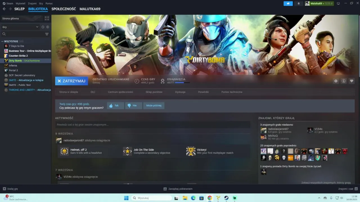
Task: Click the Helmet, off 2 achievement icon
Action: (x=64, y=151)
